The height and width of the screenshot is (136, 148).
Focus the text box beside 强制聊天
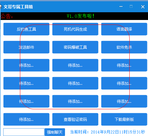pos(24,132)
